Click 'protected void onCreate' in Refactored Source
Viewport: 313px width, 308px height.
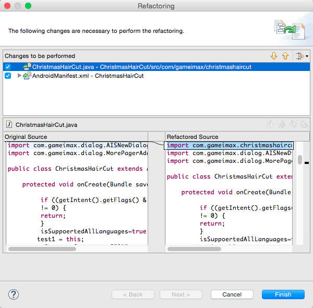pos(224,192)
